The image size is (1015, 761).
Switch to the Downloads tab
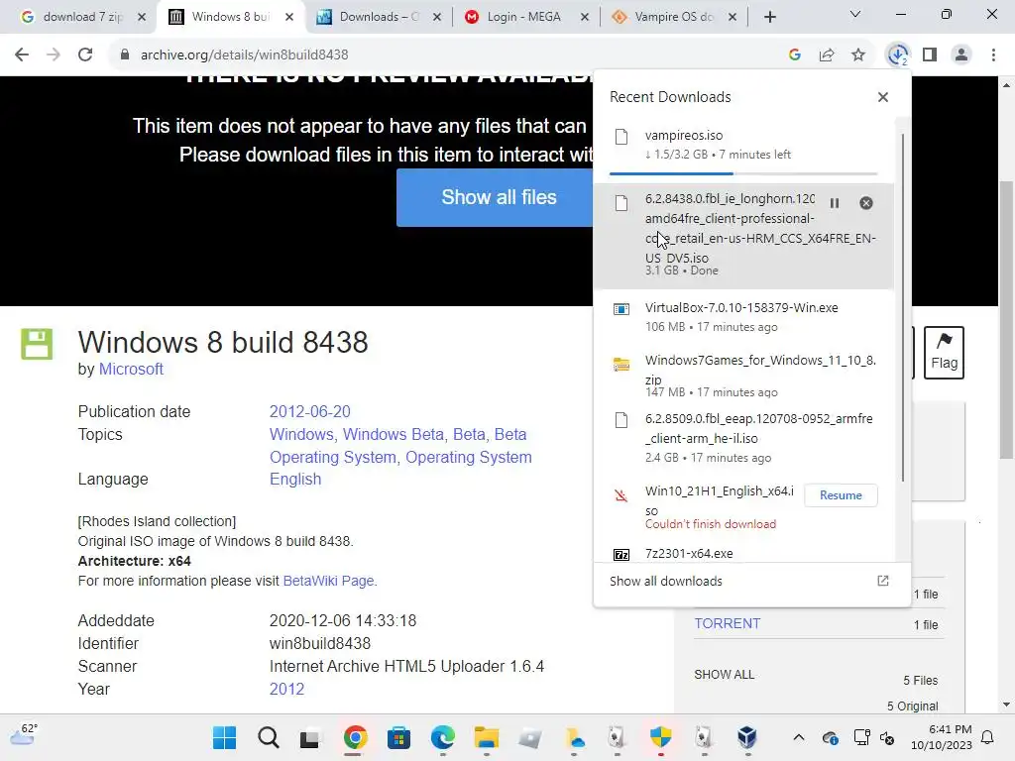click(x=379, y=17)
